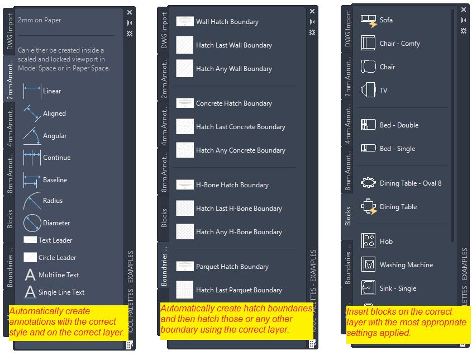Image resolution: width=472 pixels, height=355 pixels.
Task: Toggle auto-hide on the hatch boundaries palette
Action: click(x=312, y=22)
